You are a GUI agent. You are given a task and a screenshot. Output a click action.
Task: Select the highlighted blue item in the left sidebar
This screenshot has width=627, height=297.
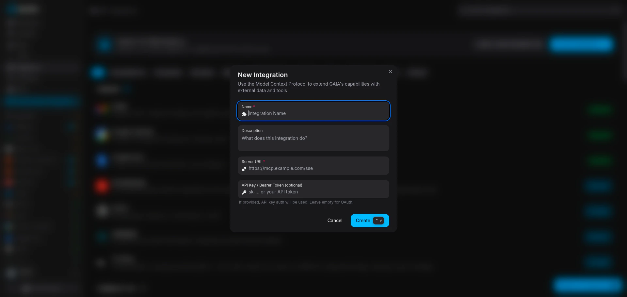41,101
